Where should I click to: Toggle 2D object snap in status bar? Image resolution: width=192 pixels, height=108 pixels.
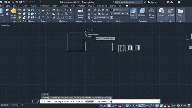point(144,106)
